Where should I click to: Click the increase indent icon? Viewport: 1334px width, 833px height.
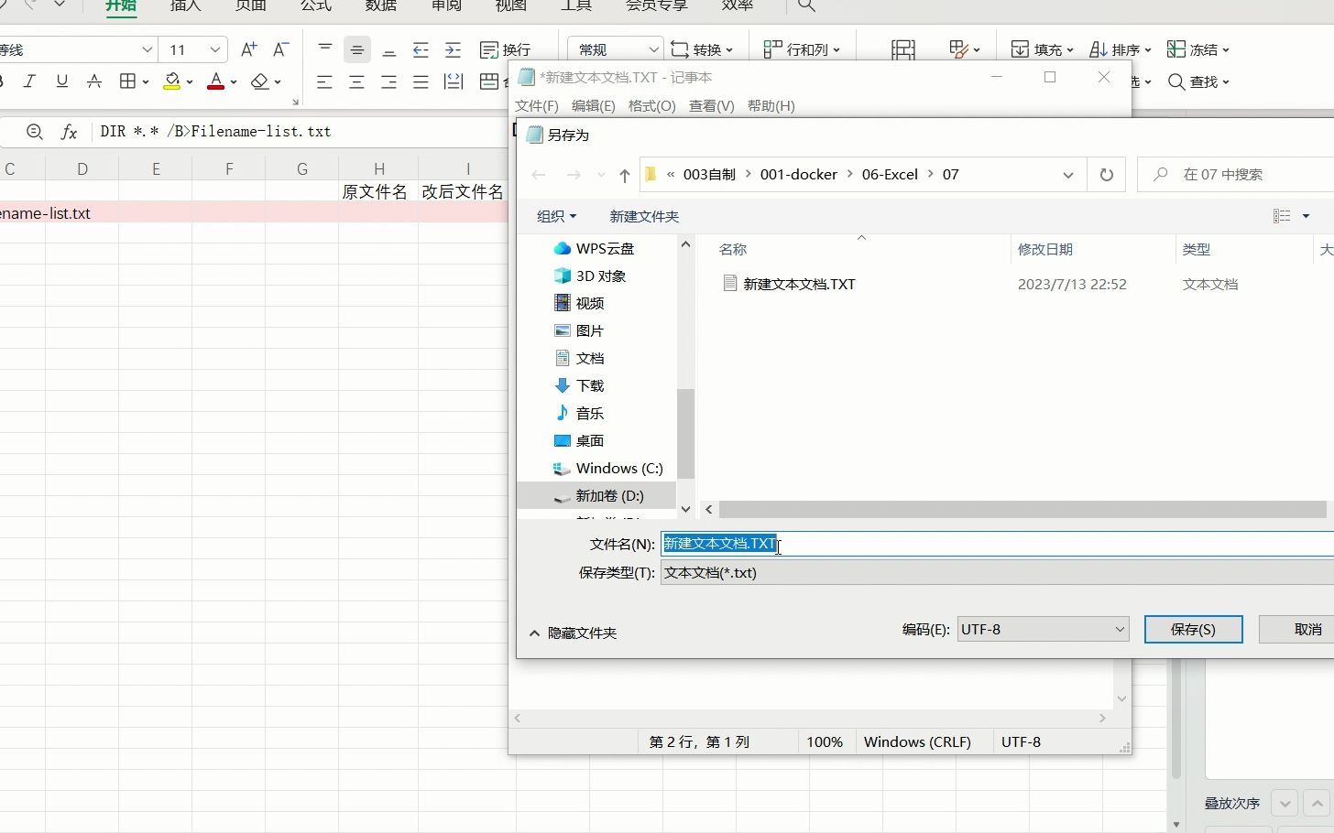click(x=453, y=49)
